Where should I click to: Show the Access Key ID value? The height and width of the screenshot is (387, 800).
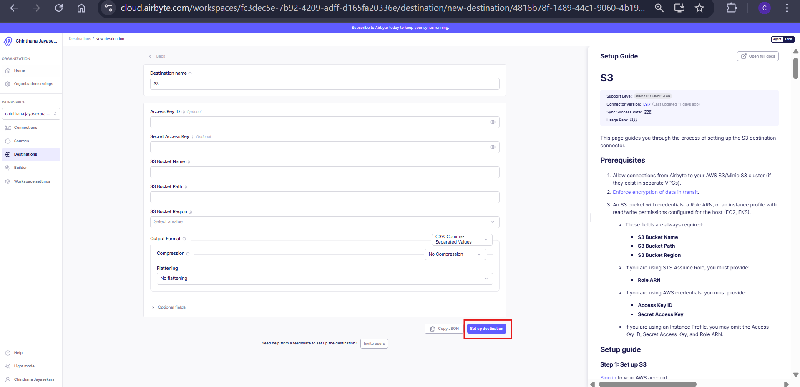coord(493,122)
